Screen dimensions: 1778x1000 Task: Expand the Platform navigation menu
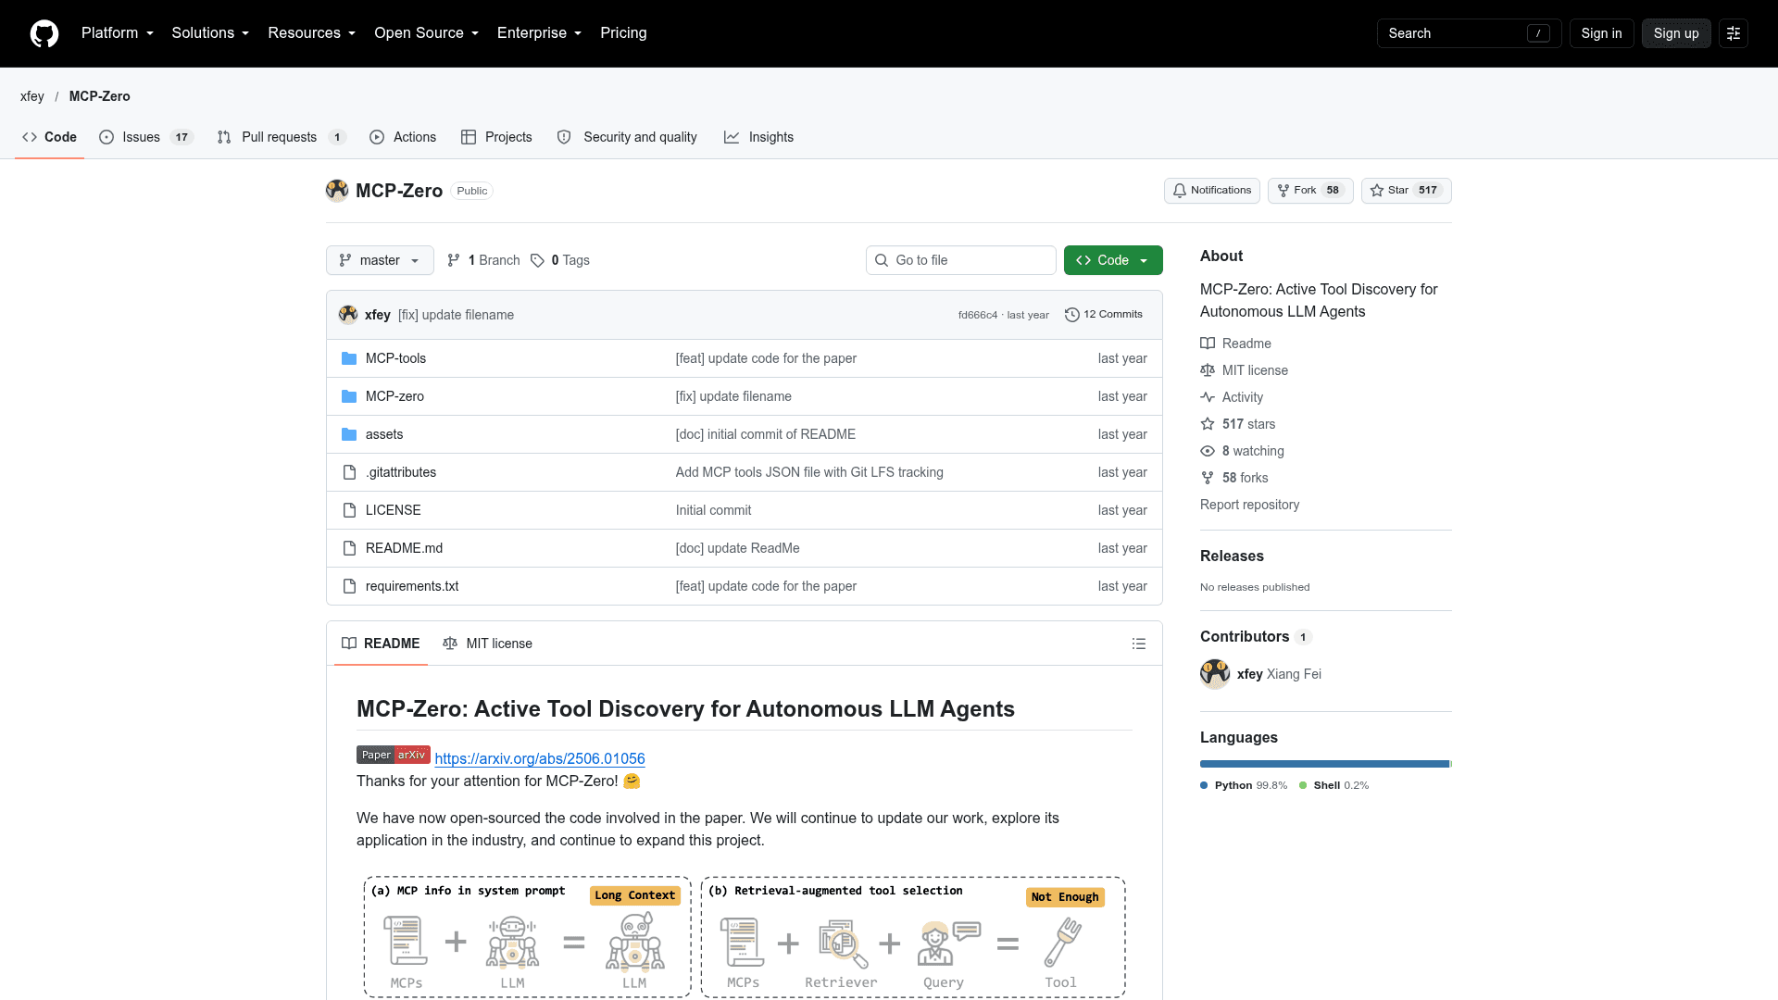click(x=118, y=33)
